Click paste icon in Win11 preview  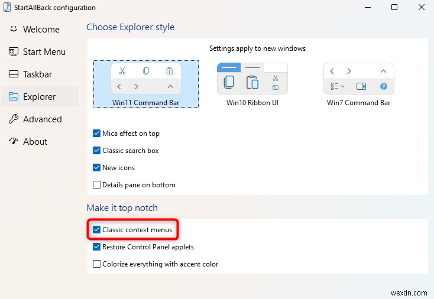pyautogui.click(x=169, y=71)
